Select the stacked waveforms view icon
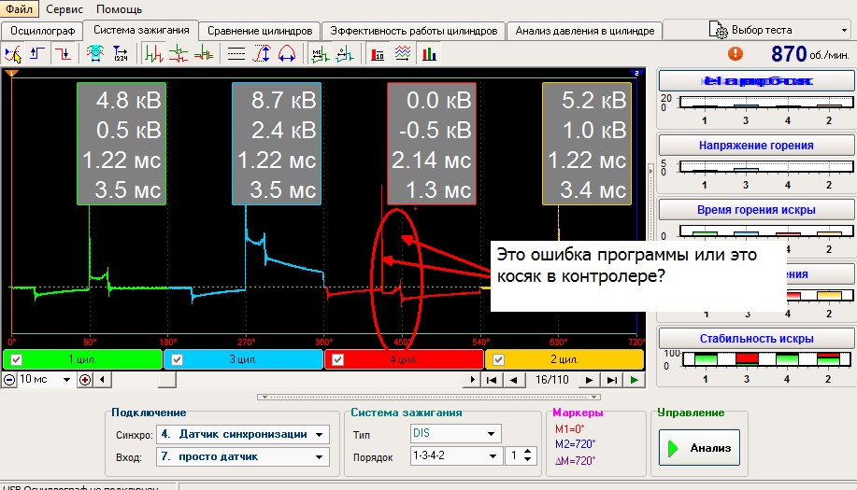This screenshot has width=857, height=490. [179, 54]
